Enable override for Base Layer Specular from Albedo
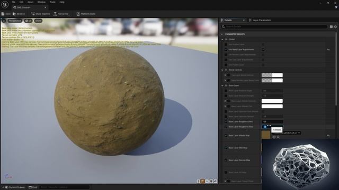This screenshot has width=339, height=190. [x=226, y=111]
